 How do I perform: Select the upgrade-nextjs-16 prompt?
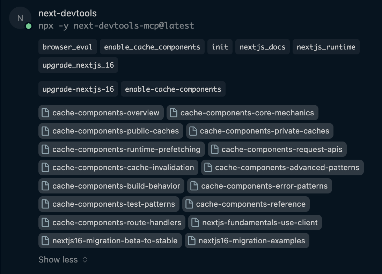click(78, 89)
